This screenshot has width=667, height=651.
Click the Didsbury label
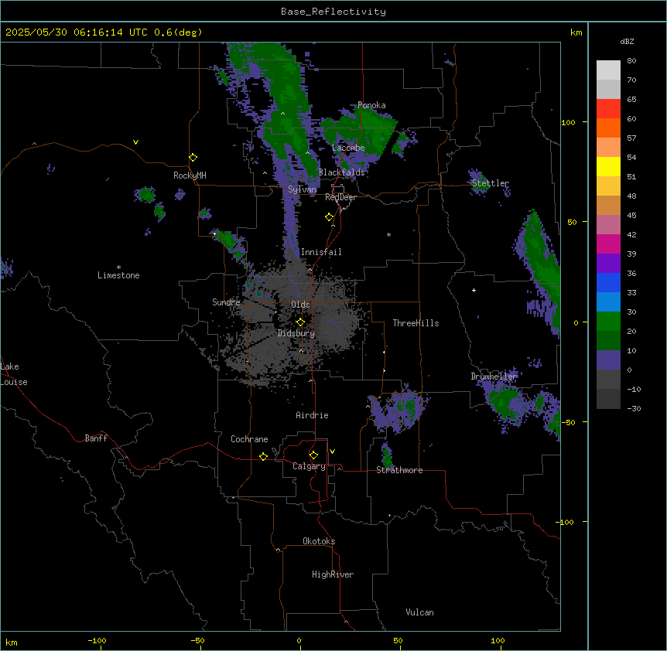(x=296, y=333)
